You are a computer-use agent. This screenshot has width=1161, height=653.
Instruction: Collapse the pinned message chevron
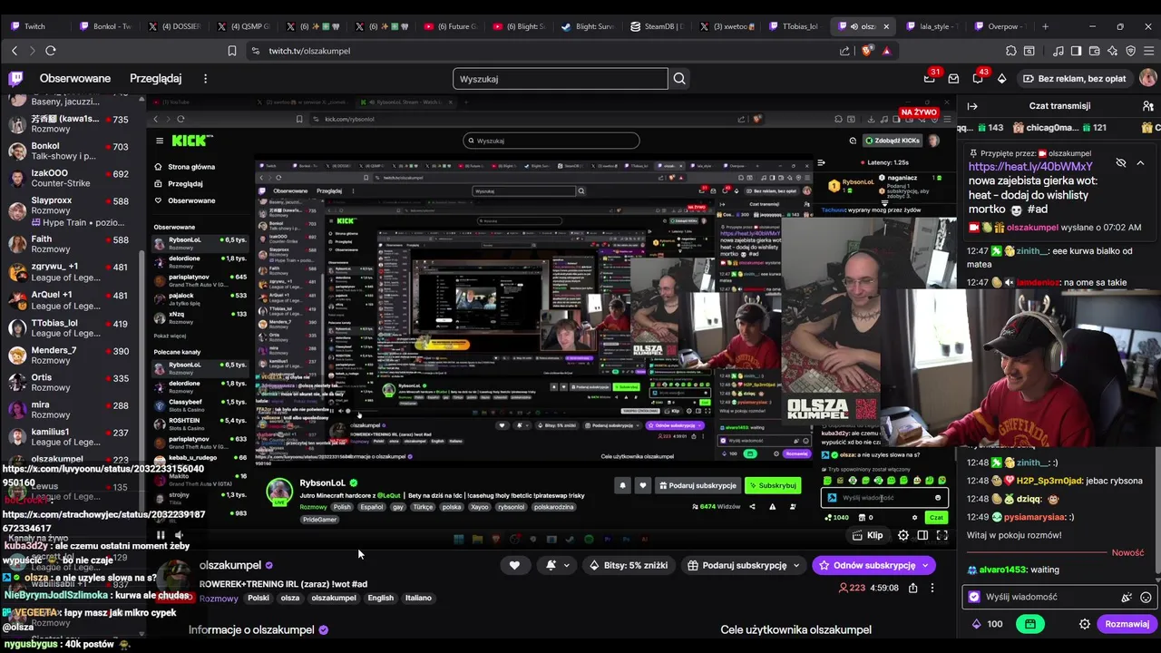tap(1141, 162)
